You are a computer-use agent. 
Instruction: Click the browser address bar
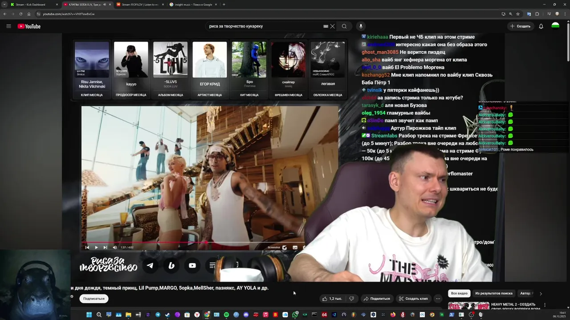267,14
